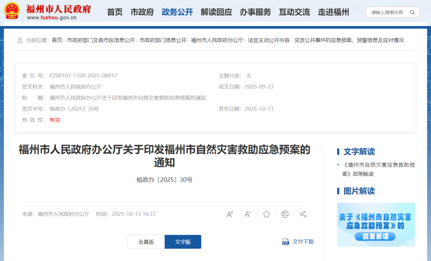Toggle the star to favorite this article
431x261 pixels.
pyautogui.click(x=267, y=214)
